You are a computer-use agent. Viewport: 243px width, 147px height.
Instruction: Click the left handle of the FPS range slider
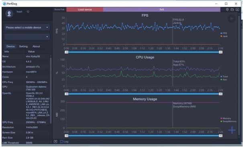coord(67,52)
